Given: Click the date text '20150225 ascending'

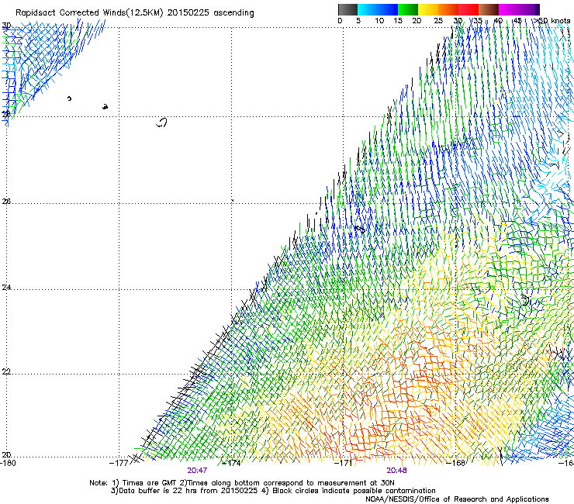Looking at the screenshot, I should tap(210, 13).
